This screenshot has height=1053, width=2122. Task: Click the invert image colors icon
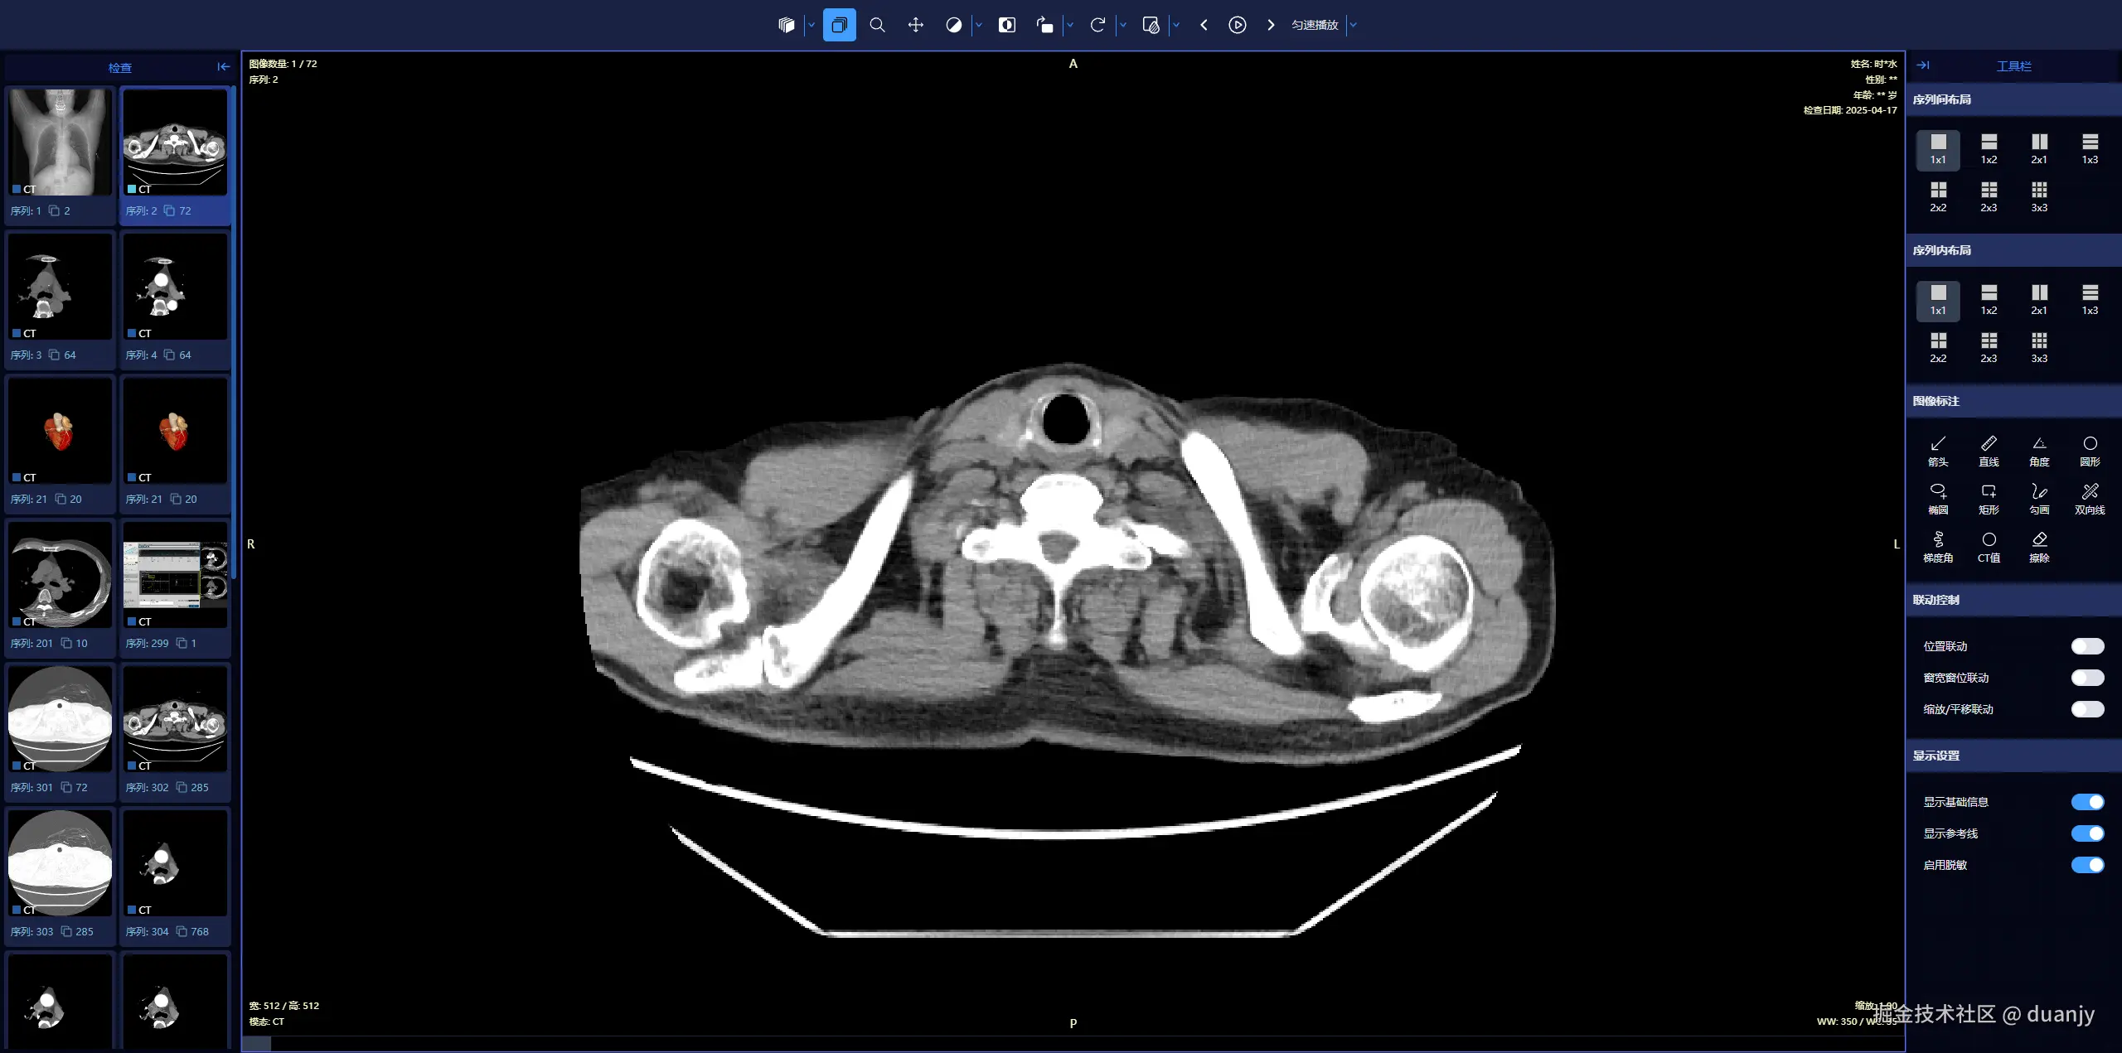1006,25
